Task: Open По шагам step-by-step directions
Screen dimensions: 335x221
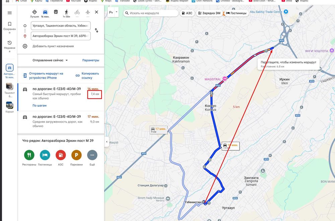Action: tap(40, 105)
